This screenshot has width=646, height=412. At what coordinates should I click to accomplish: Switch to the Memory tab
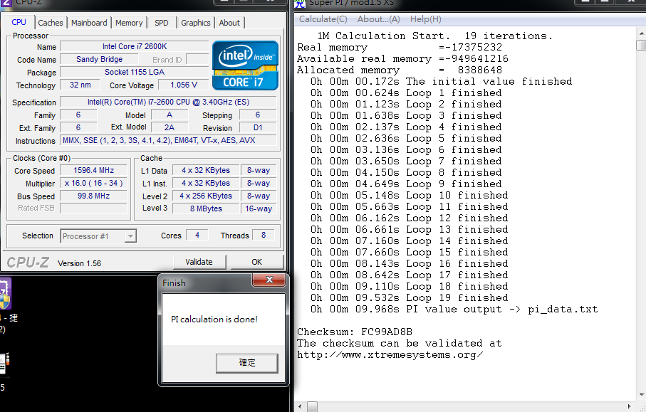pos(128,23)
